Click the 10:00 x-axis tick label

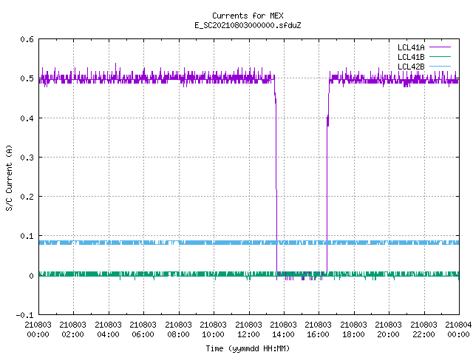tap(213, 334)
